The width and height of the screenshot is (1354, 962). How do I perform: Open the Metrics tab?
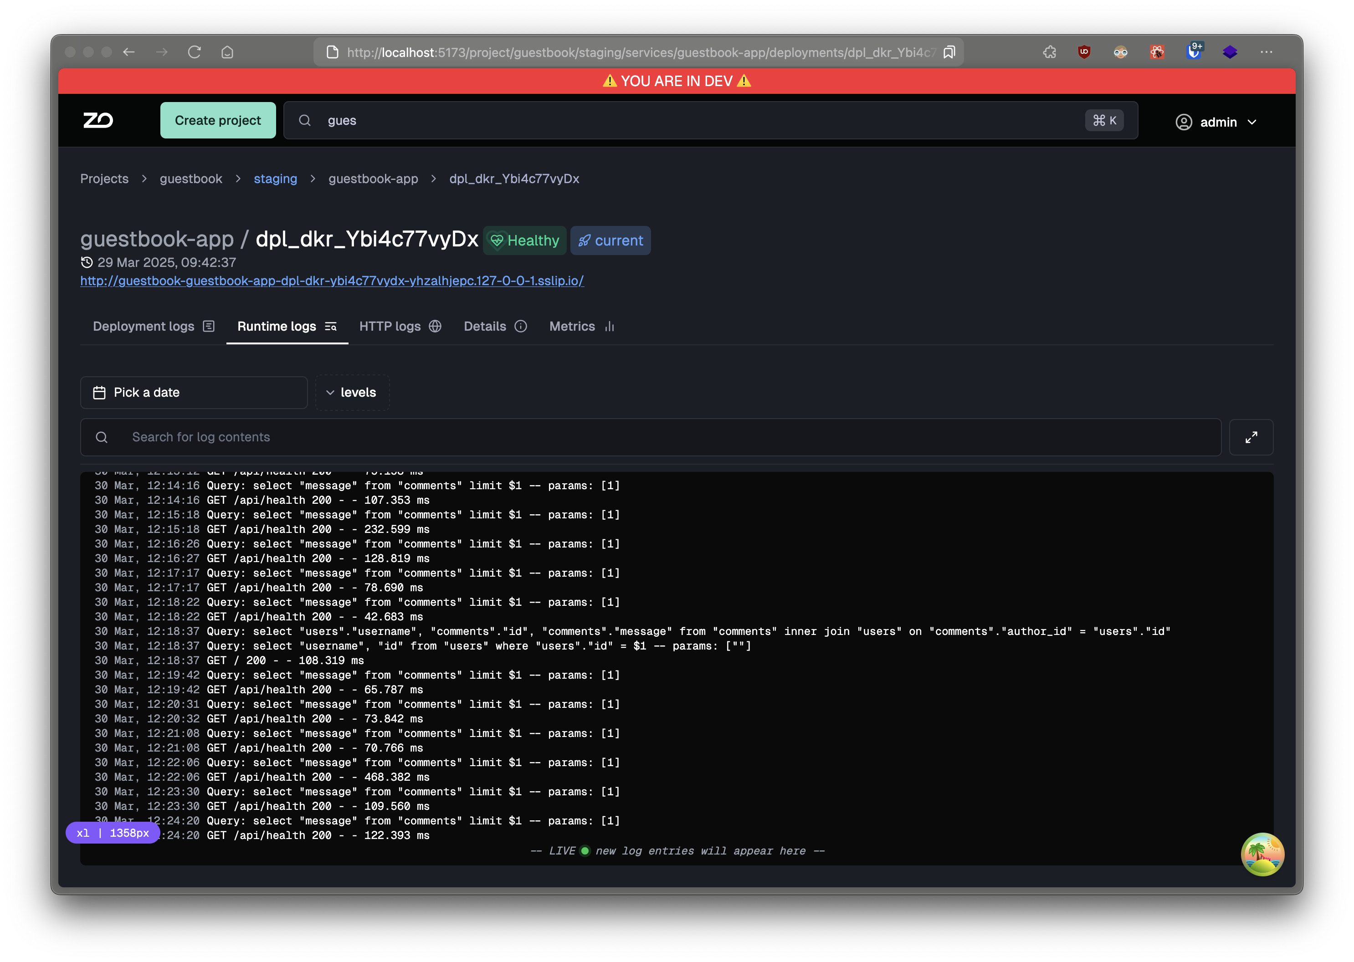click(x=581, y=327)
